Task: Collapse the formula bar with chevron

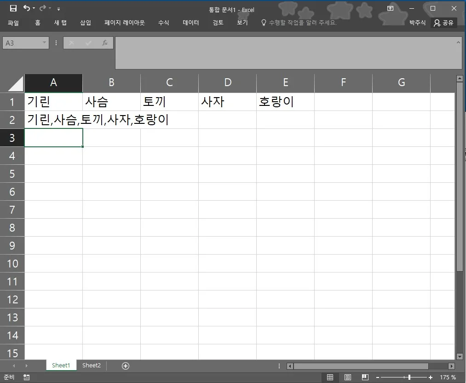Action: click(x=458, y=42)
